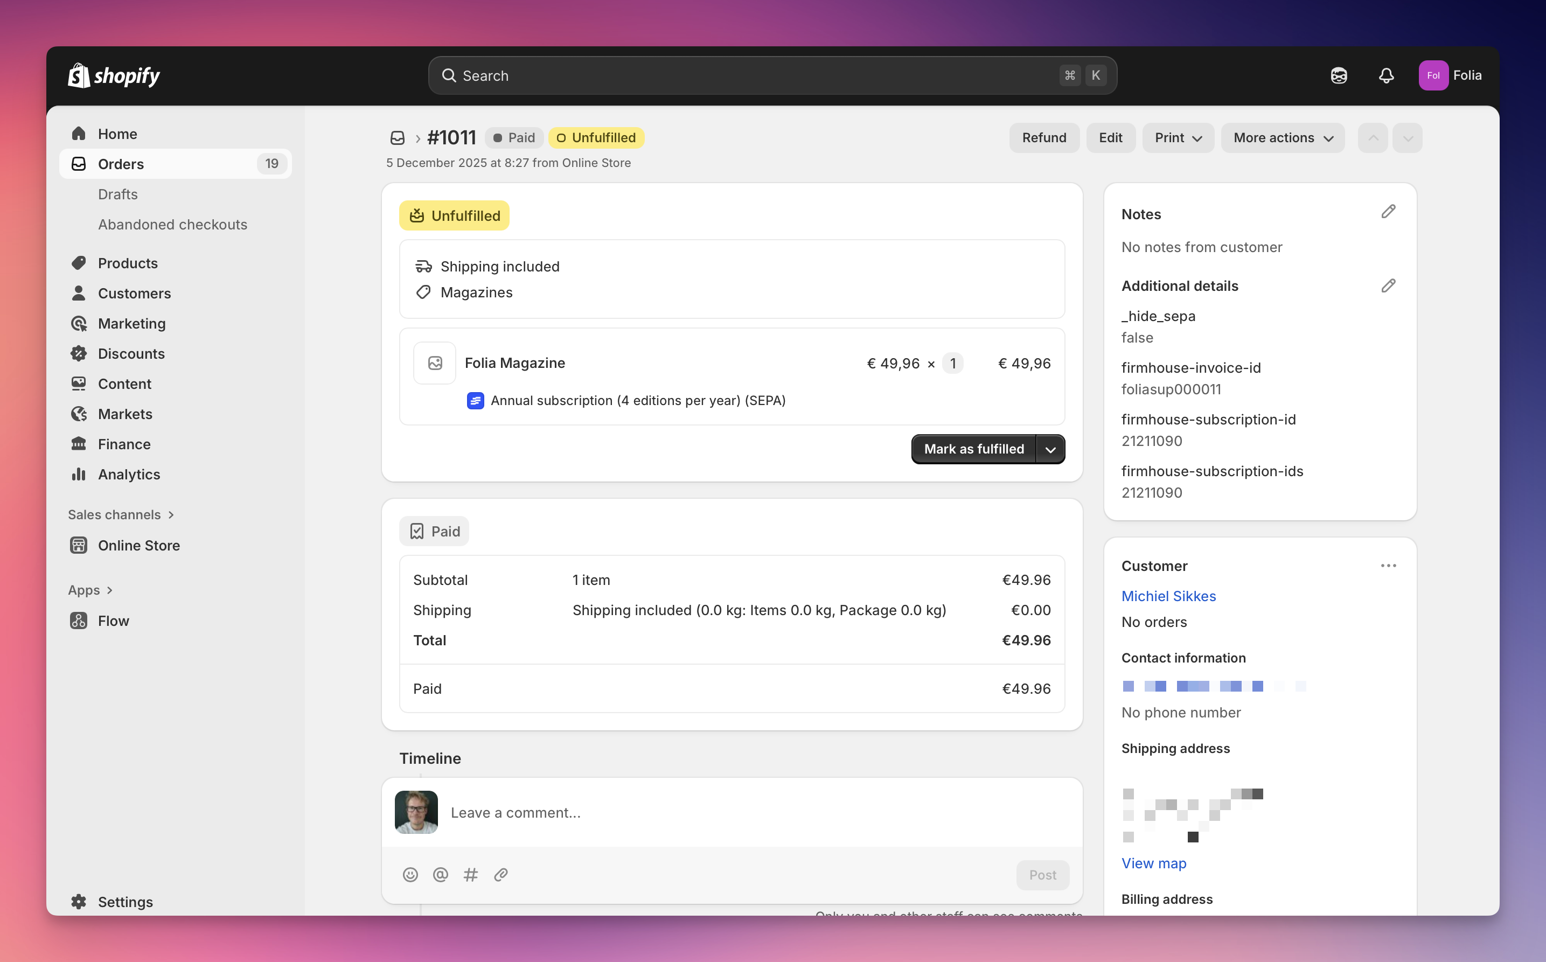Attach a file with the paperclip icon
This screenshot has width=1546, height=962.
[501, 875]
